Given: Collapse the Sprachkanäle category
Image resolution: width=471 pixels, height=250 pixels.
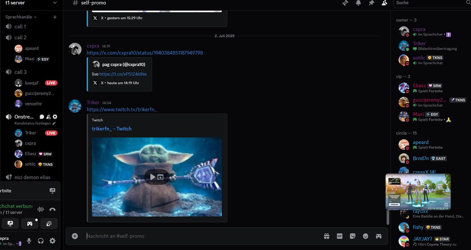Looking at the screenshot, I should [21, 17].
